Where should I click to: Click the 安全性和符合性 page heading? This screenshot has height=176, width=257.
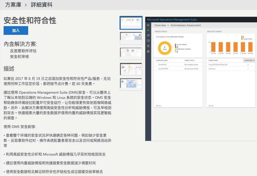point(30,20)
